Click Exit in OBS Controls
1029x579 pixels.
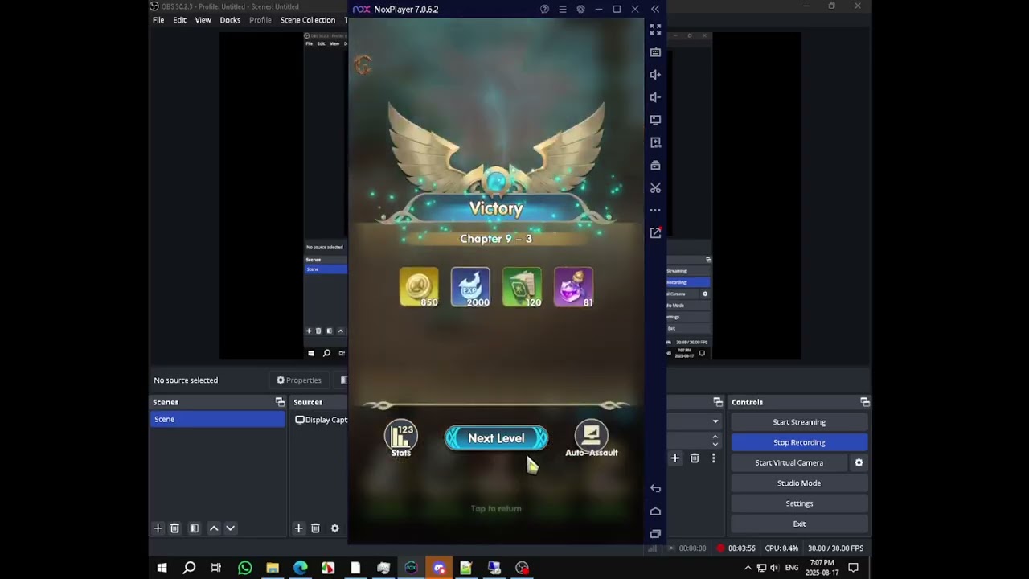pyautogui.click(x=799, y=524)
